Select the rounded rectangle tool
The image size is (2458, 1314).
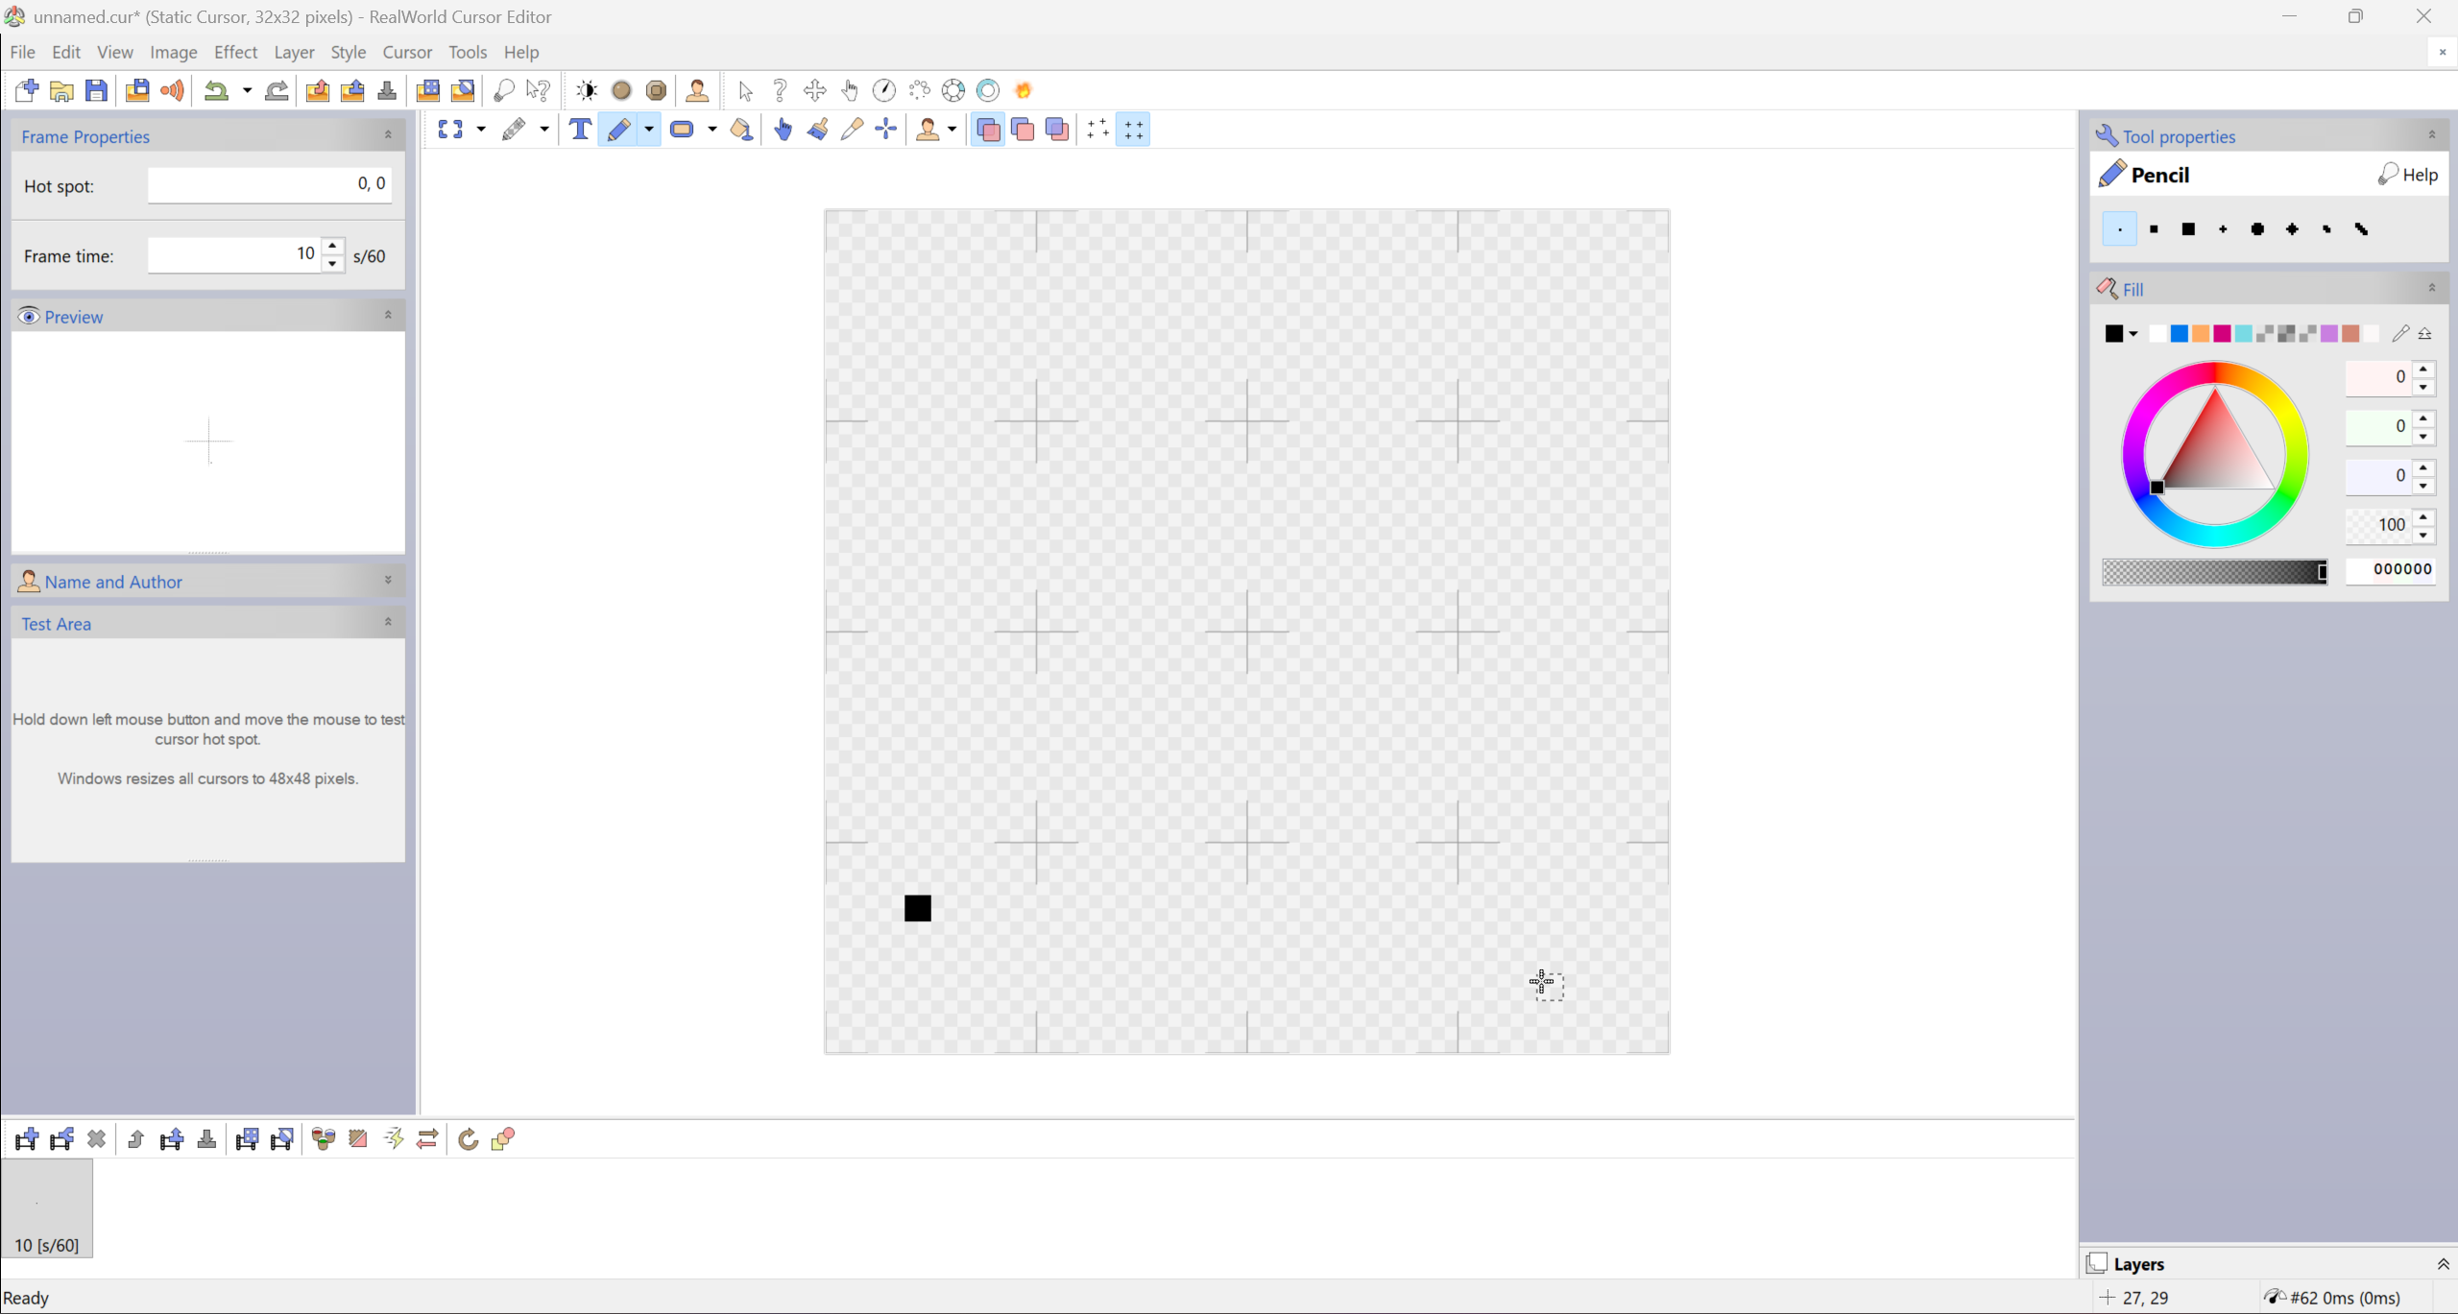[681, 129]
